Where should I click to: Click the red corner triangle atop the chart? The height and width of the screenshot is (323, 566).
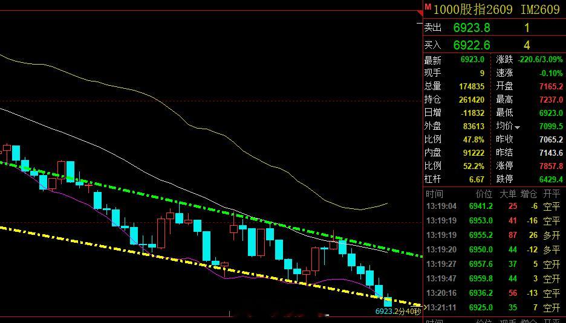point(420,13)
